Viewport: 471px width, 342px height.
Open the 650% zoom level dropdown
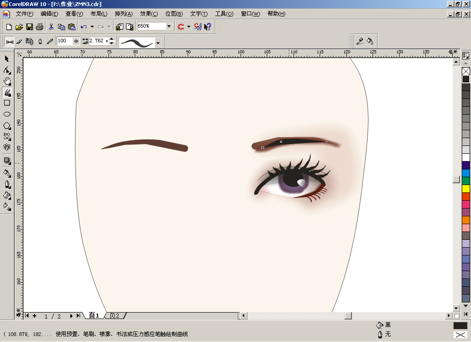169,26
